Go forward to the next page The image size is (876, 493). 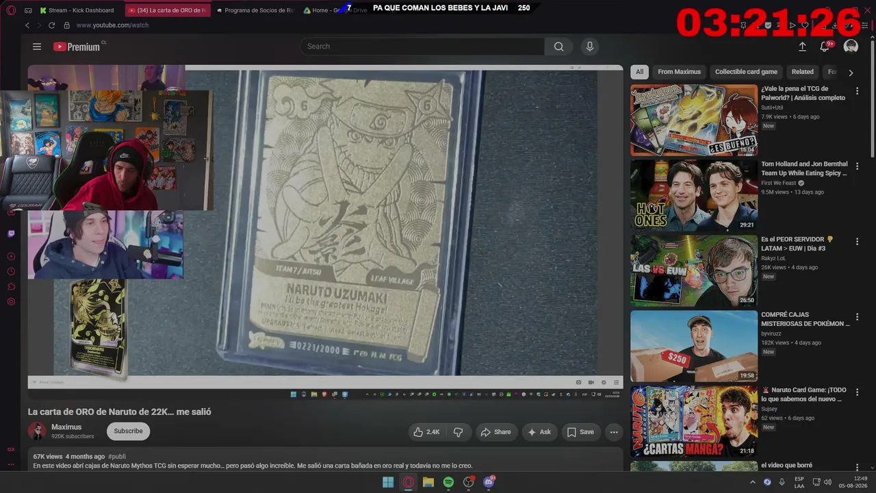tap(39, 25)
